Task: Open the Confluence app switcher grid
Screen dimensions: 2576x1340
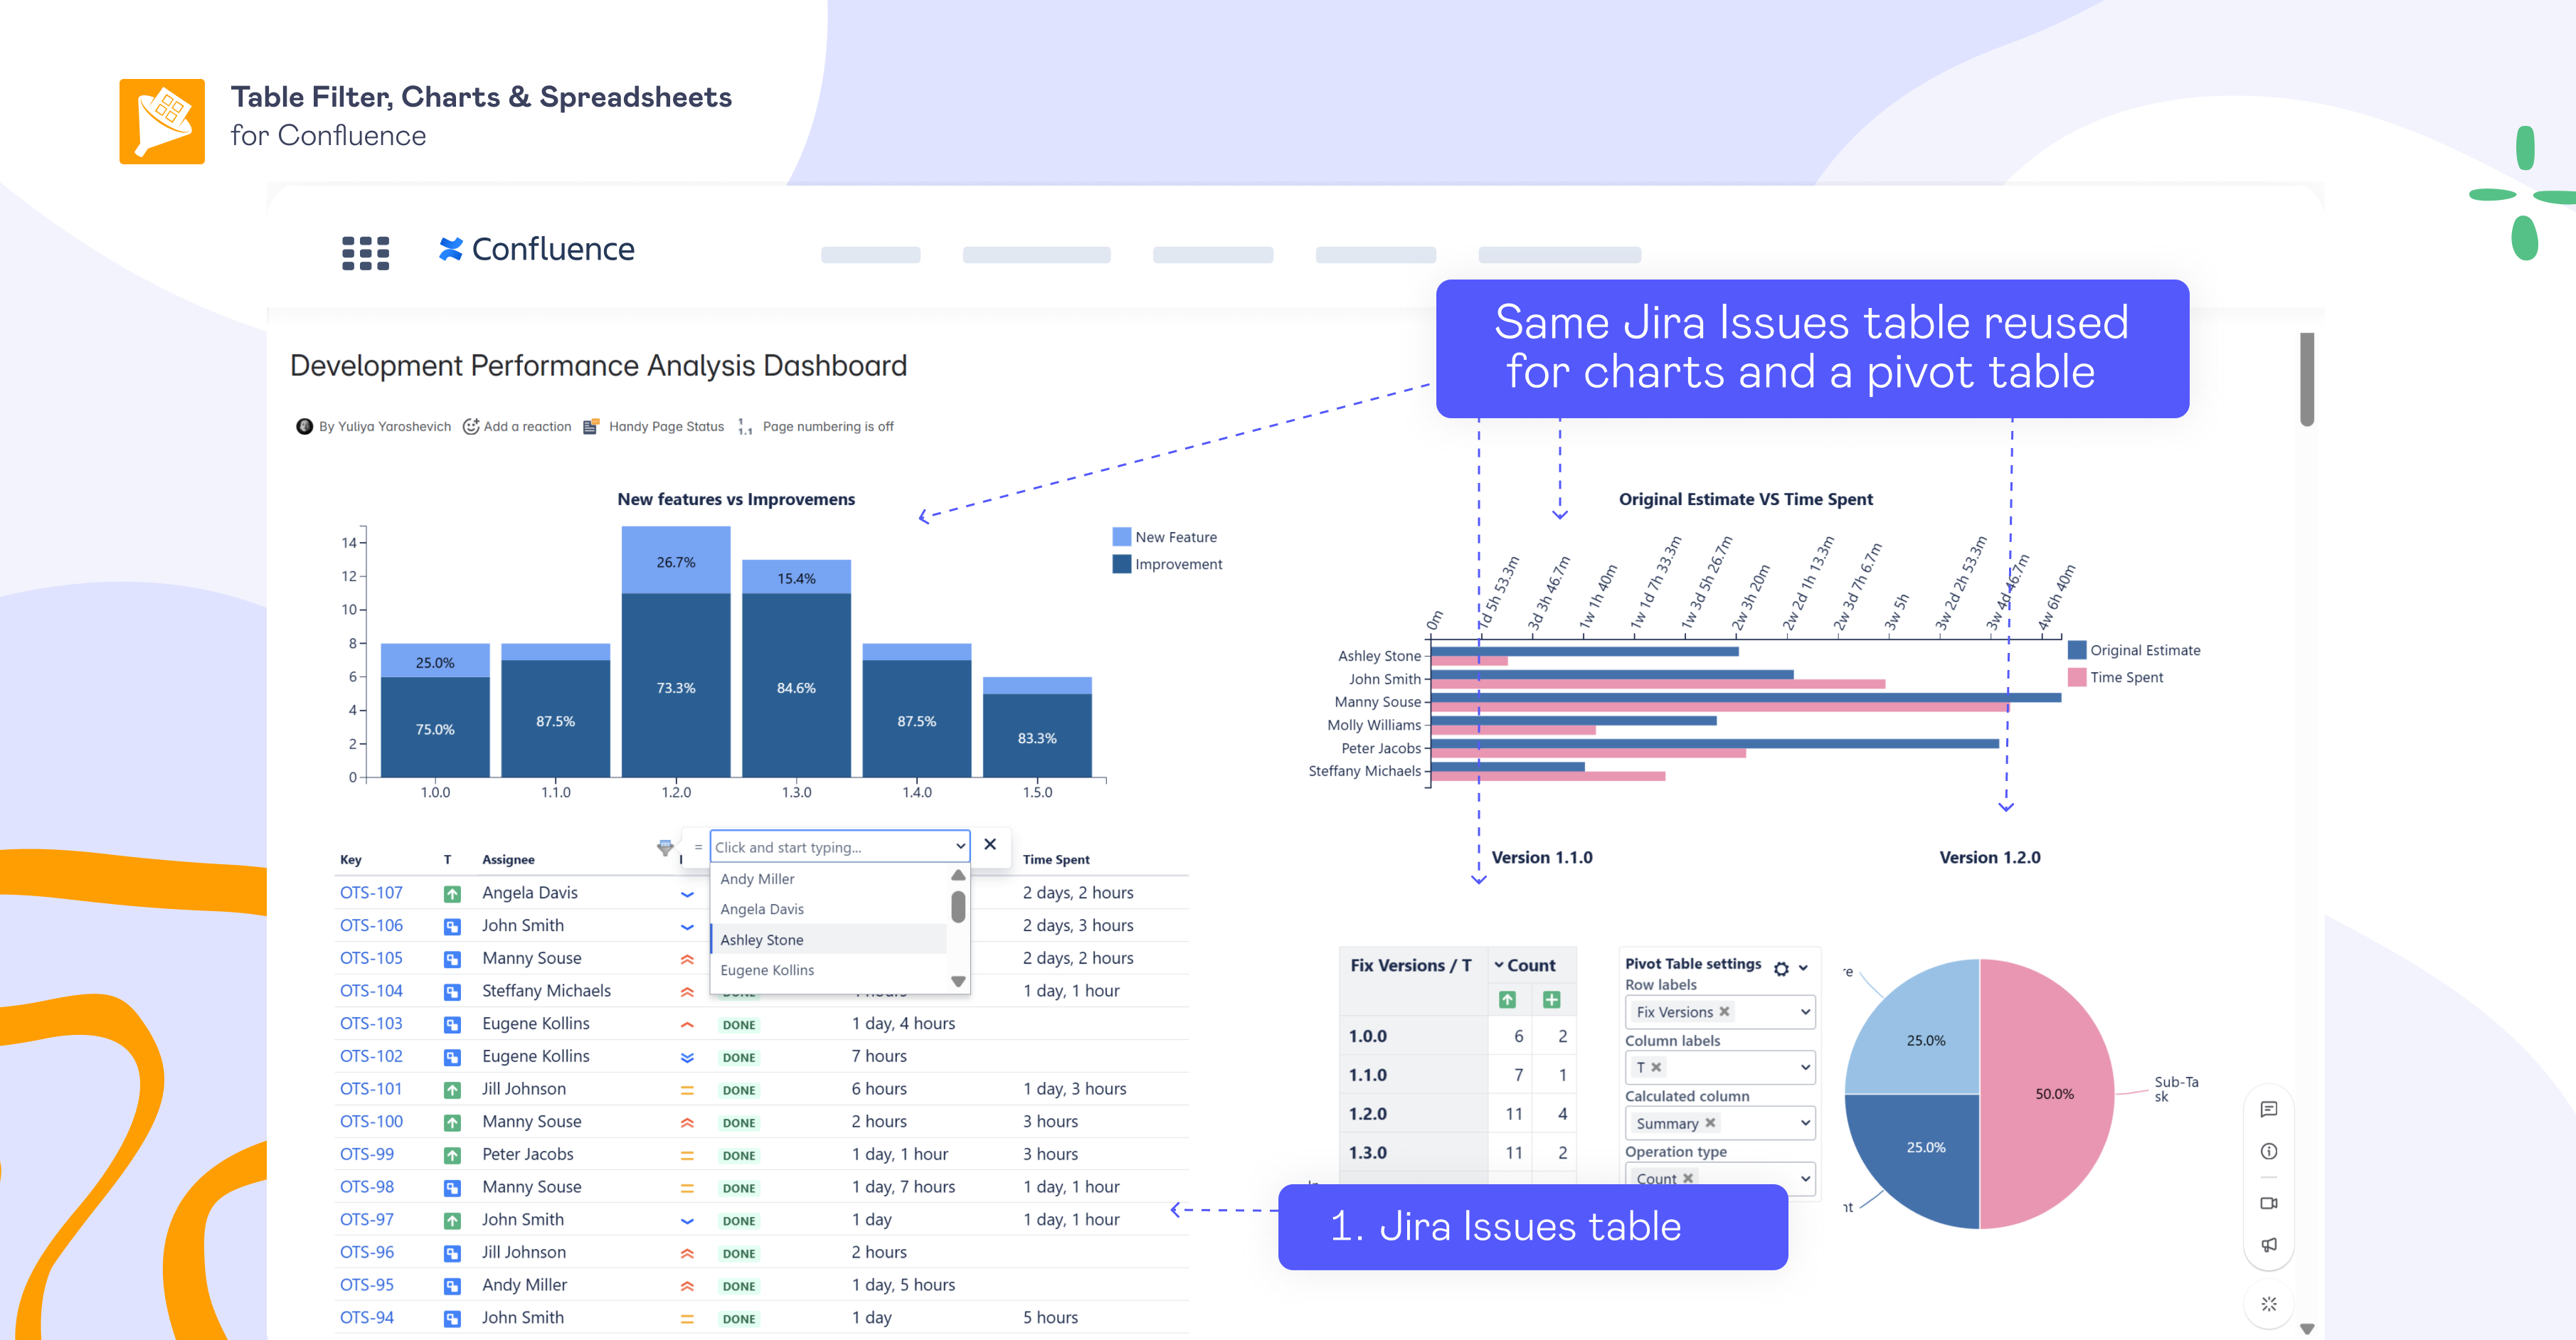Action: coord(365,253)
